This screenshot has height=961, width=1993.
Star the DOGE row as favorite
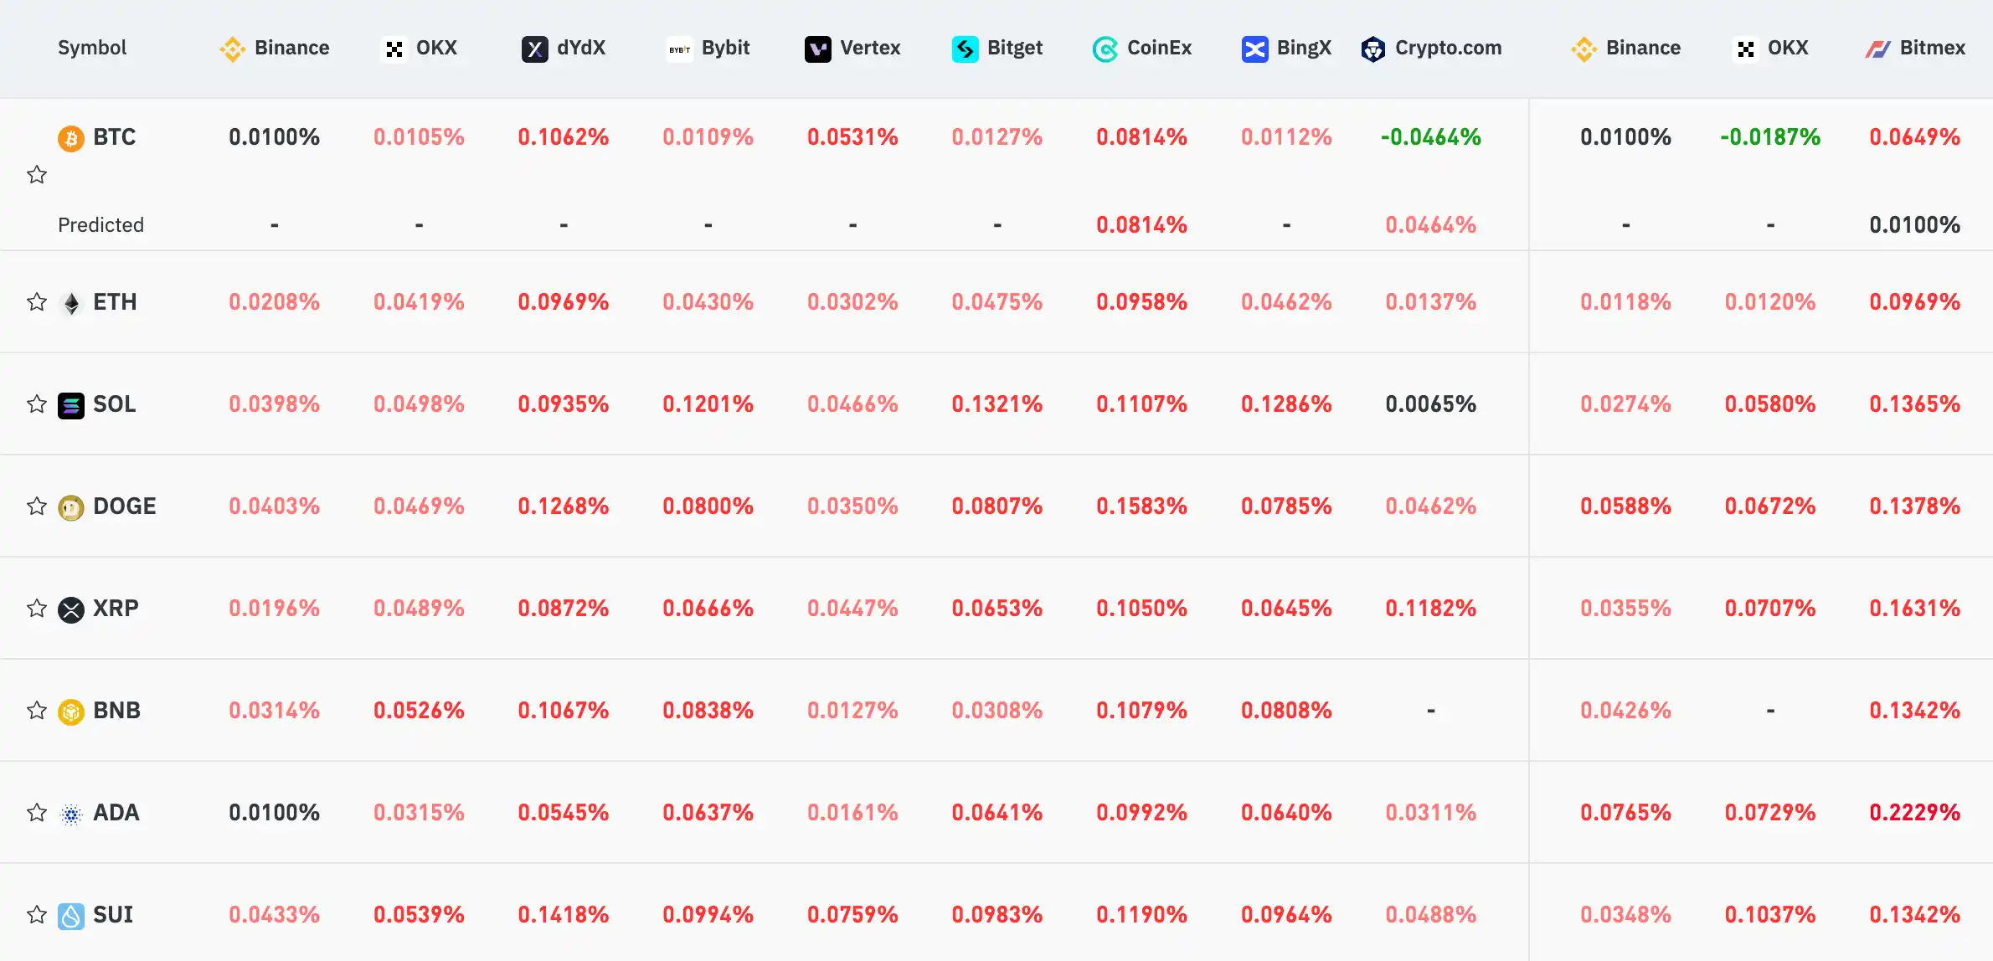click(x=37, y=506)
